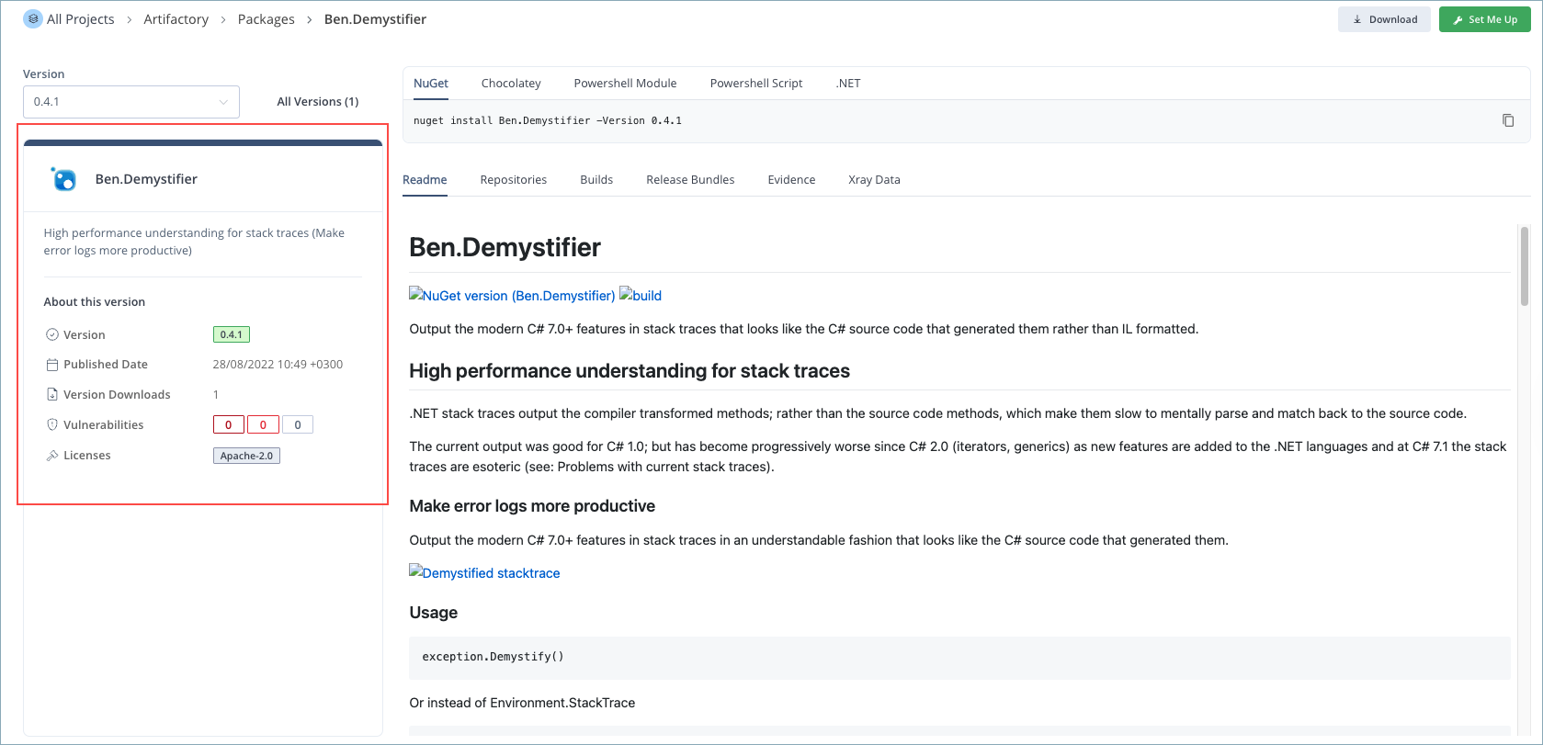Viewport: 1543px width, 745px height.
Task: Click the NuGet version (Ben.Demystifier) badge link
Action: 512,296
